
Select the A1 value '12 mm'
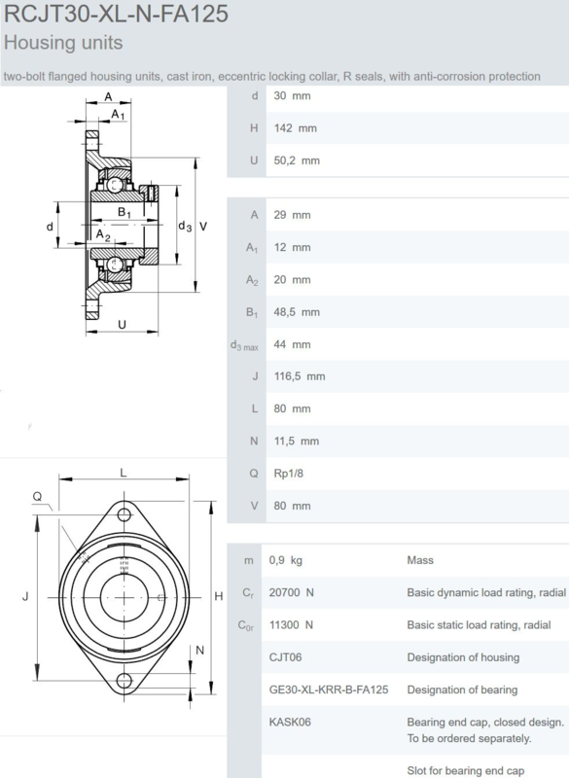click(x=292, y=247)
